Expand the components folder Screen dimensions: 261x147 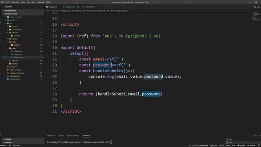[x=17, y=29]
